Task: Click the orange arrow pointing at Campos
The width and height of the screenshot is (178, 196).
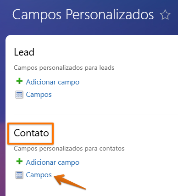Action: click(70, 182)
